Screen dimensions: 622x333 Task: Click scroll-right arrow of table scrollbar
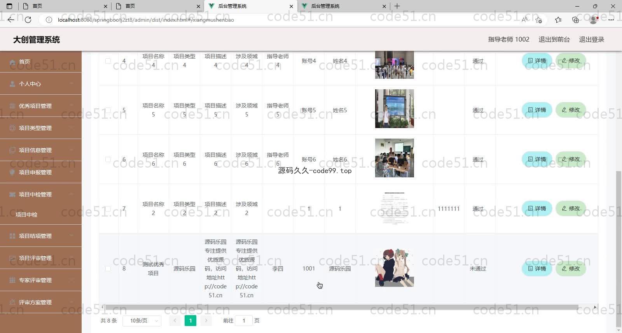coord(595,307)
